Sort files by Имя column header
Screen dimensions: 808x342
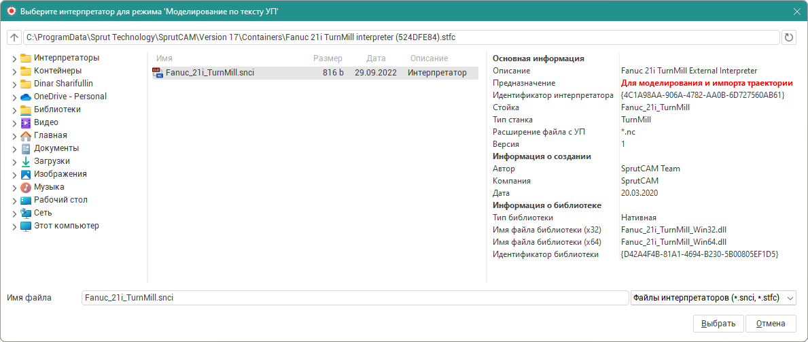click(164, 58)
